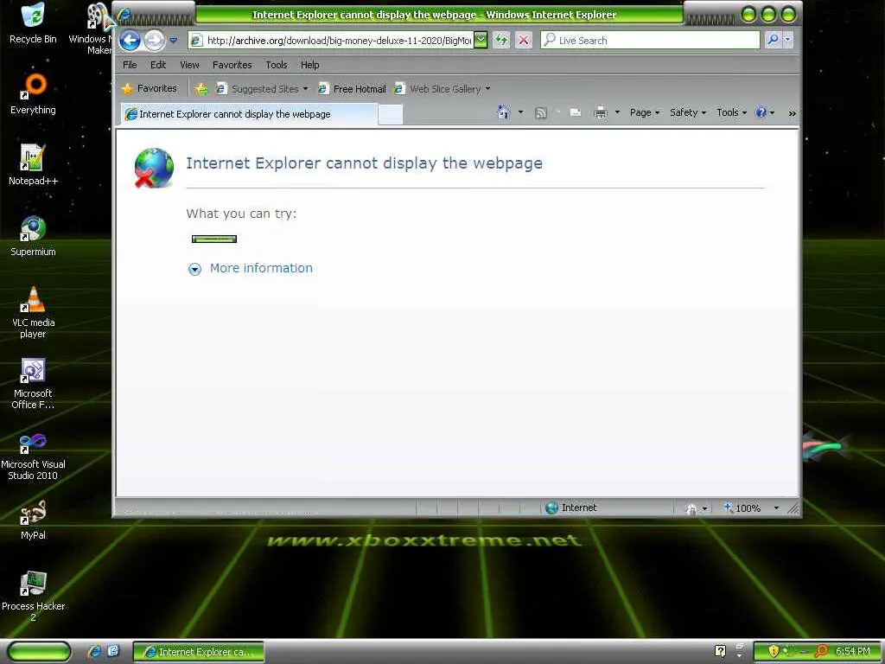Launch Internet Explorer from Quick Launch
The width and height of the screenshot is (885, 664).
[95, 651]
